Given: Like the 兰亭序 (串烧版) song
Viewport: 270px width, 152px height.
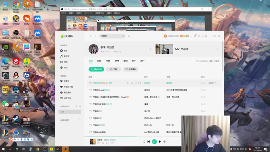Looking at the screenshot, I should (90, 132).
